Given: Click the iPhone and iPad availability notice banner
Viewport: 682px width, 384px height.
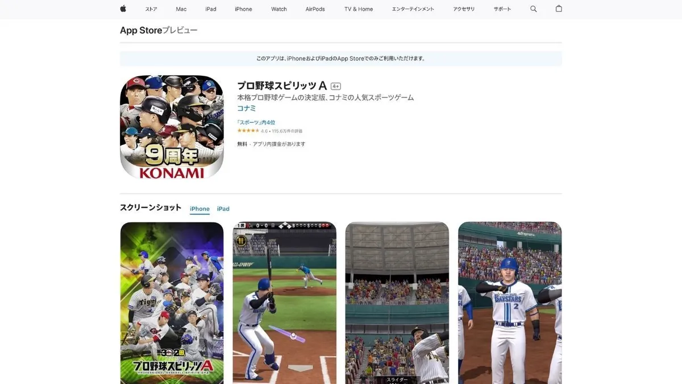Looking at the screenshot, I should coord(341,59).
